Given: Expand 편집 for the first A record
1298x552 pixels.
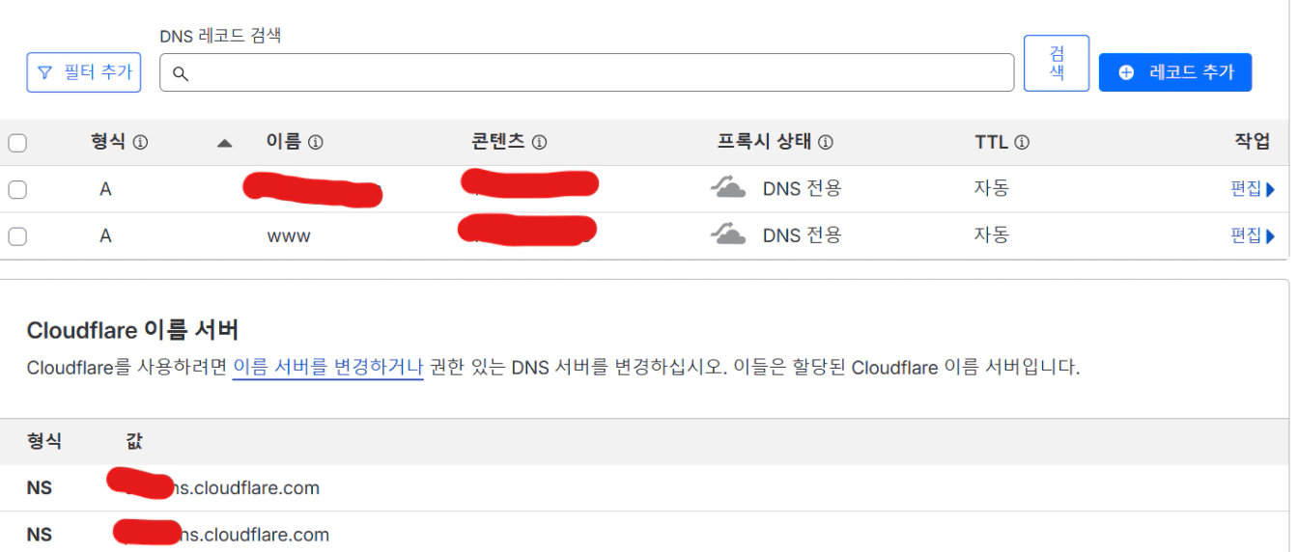Looking at the screenshot, I should pos(1253,189).
